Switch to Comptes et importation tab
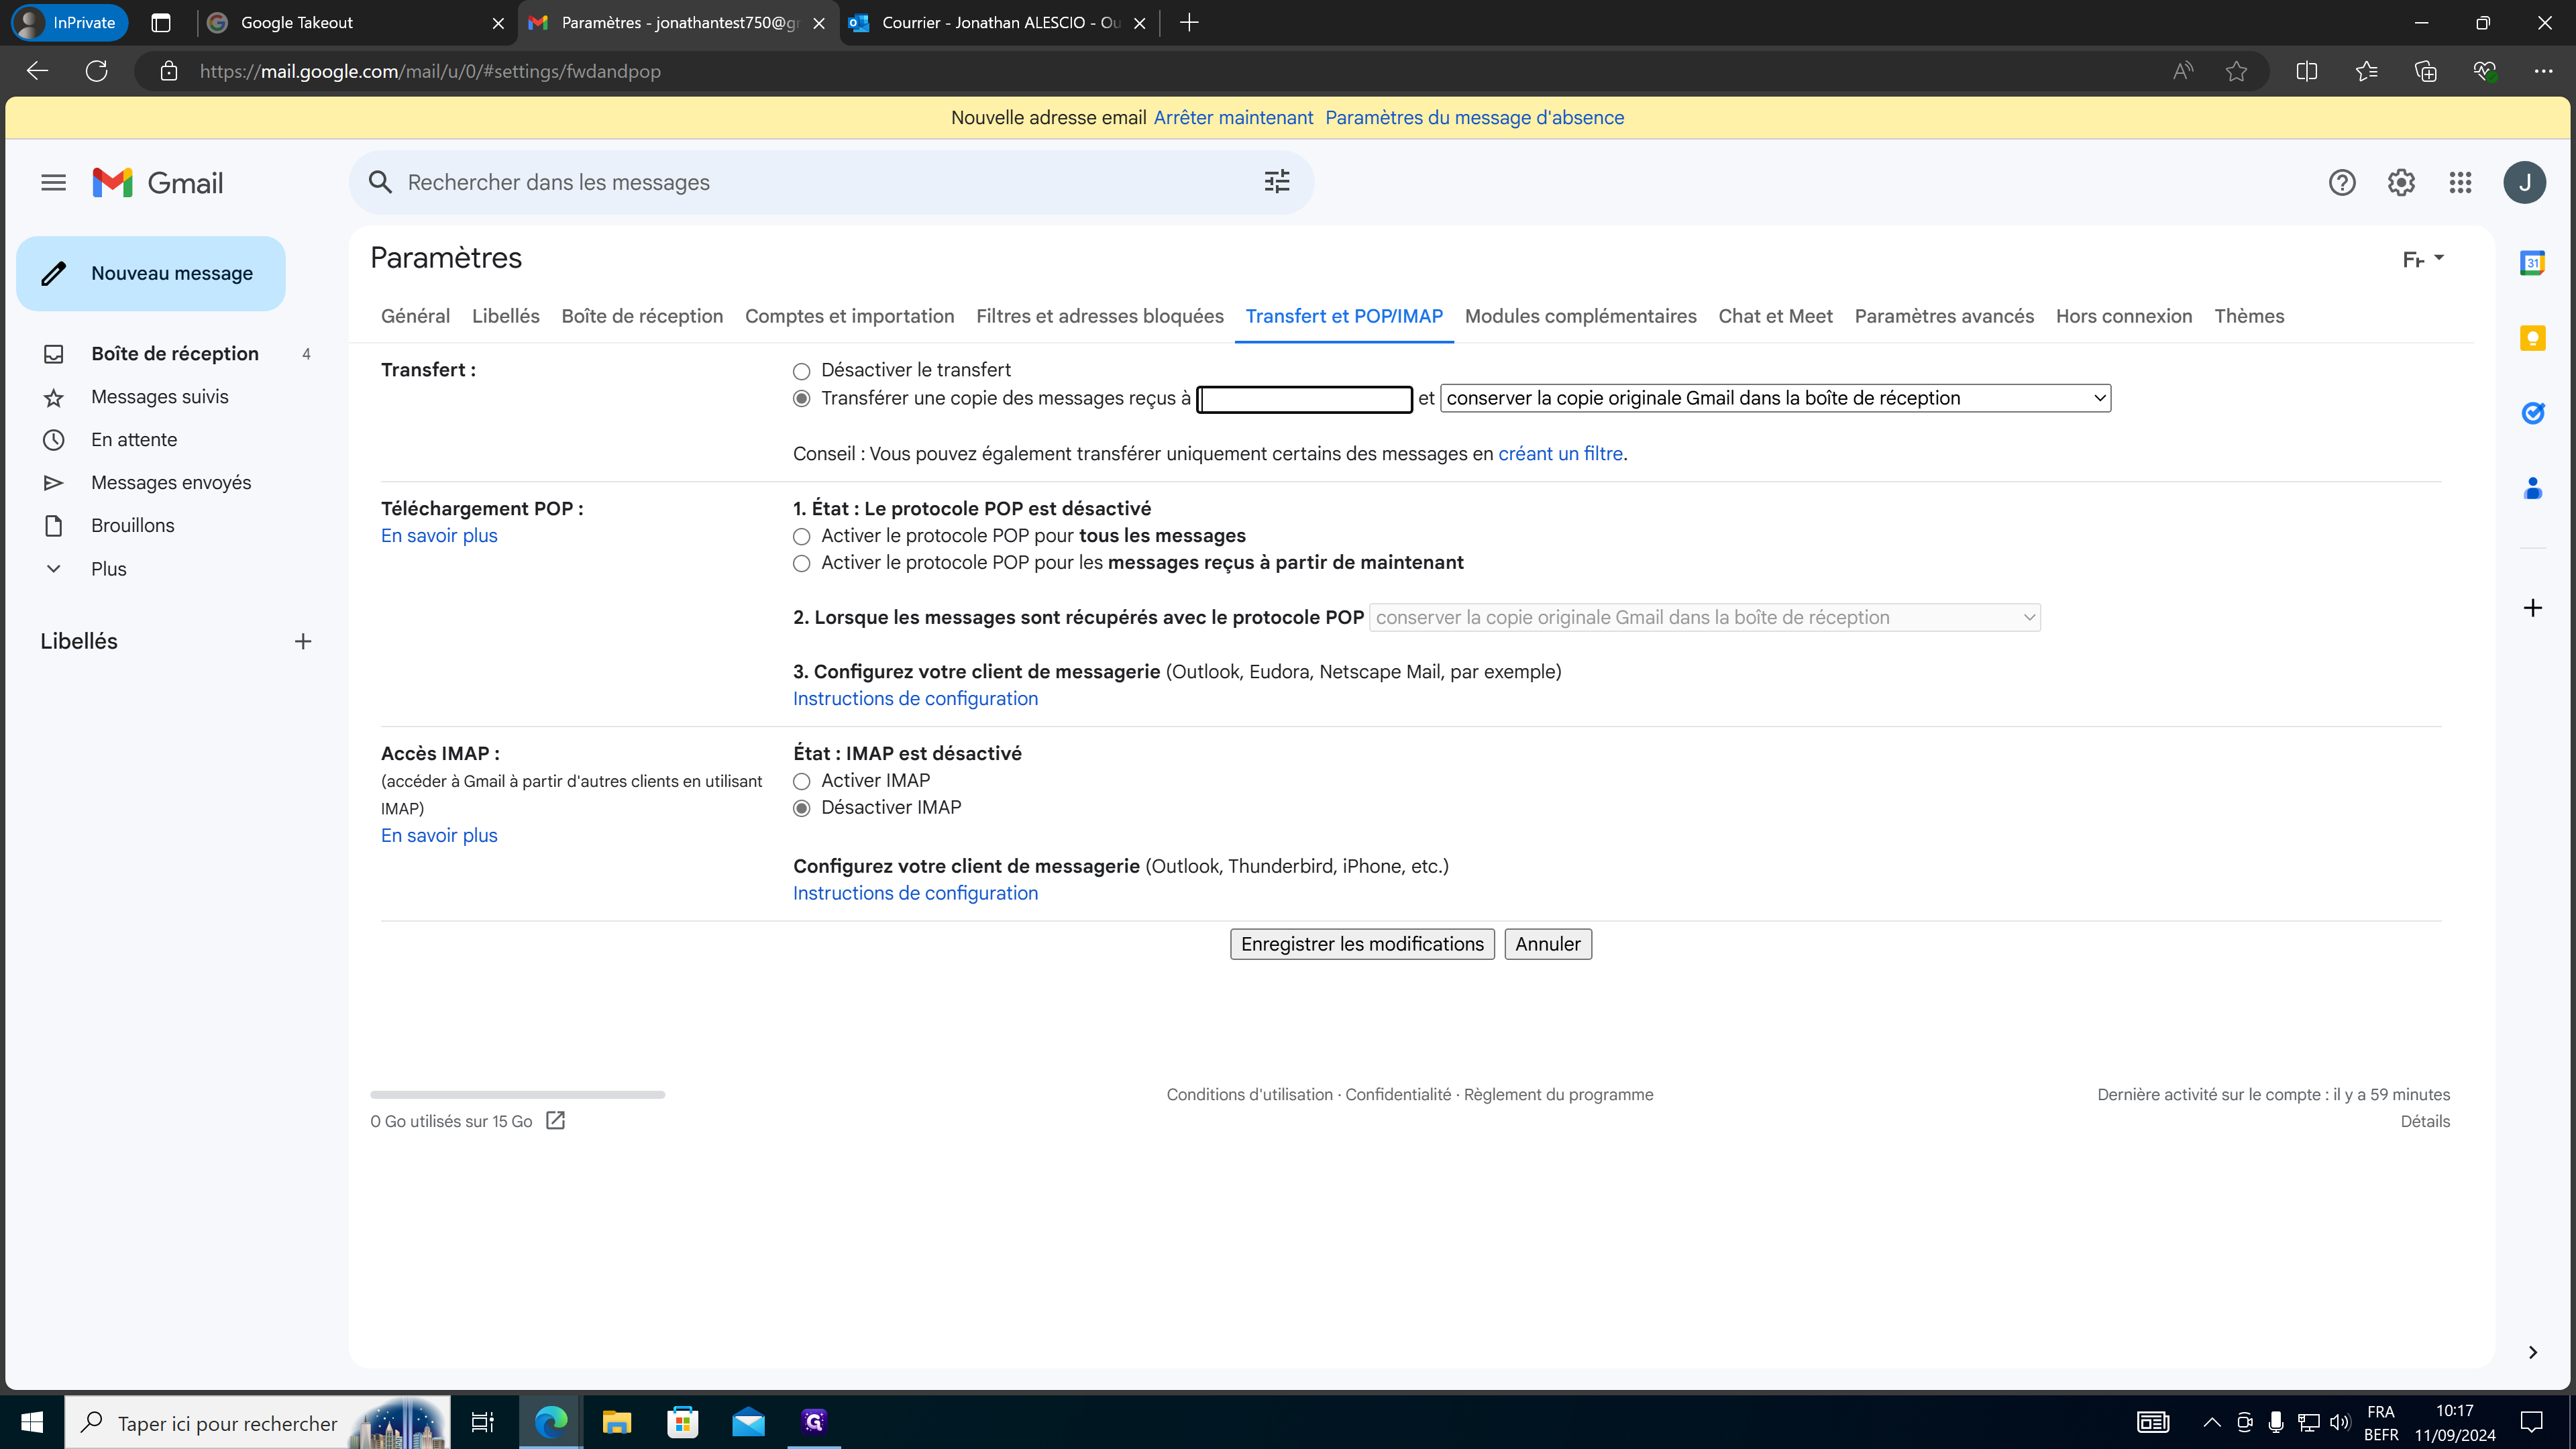Image resolution: width=2576 pixels, height=1449 pixels. pyautogui.click(x=849, y=316)
